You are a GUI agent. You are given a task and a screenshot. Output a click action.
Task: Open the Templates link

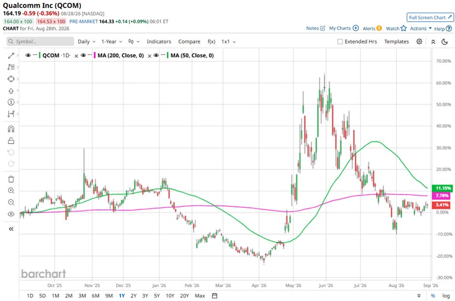coord(396,42)
